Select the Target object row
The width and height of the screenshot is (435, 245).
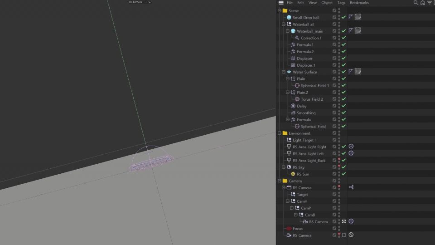(x=302, y=195)
